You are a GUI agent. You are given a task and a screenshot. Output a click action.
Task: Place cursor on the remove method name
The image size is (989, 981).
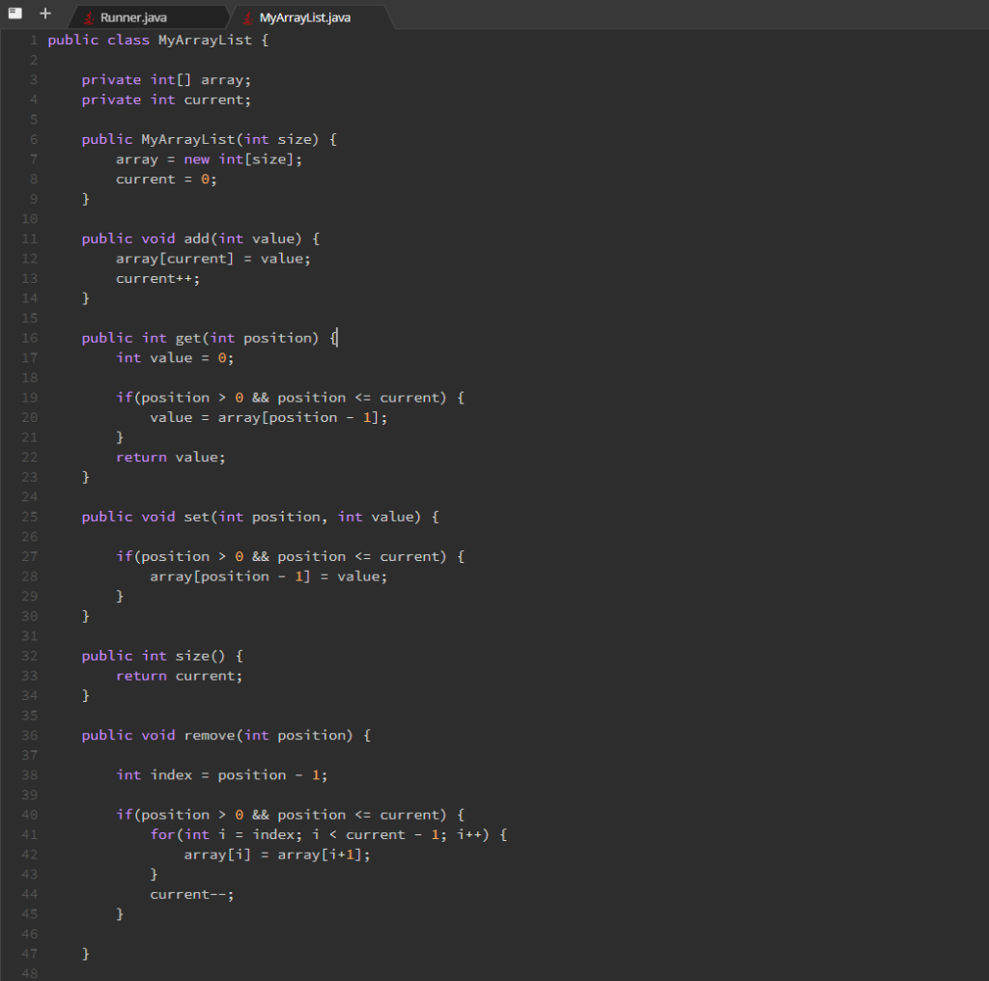(x=209, y=735)
